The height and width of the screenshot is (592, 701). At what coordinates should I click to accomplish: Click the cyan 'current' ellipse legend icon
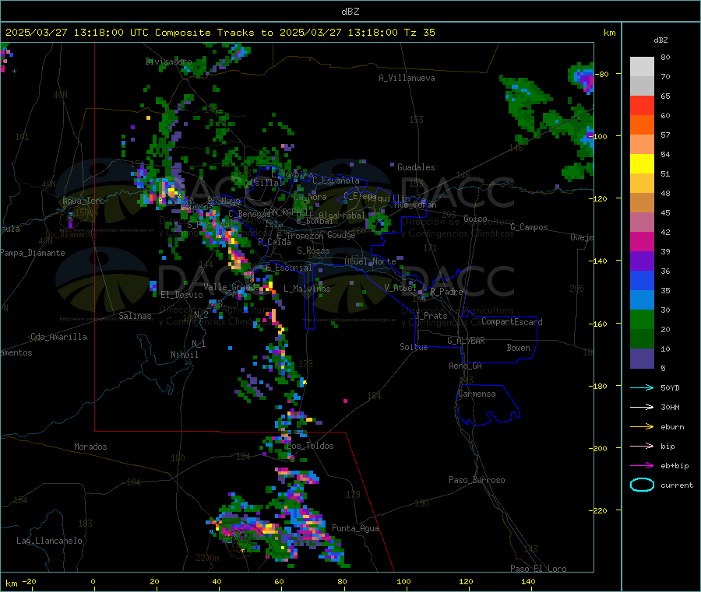click(642, 485)
